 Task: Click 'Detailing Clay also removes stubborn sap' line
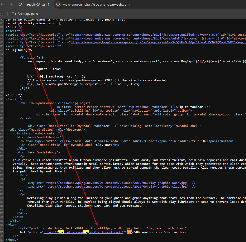(x=84, y=206)
